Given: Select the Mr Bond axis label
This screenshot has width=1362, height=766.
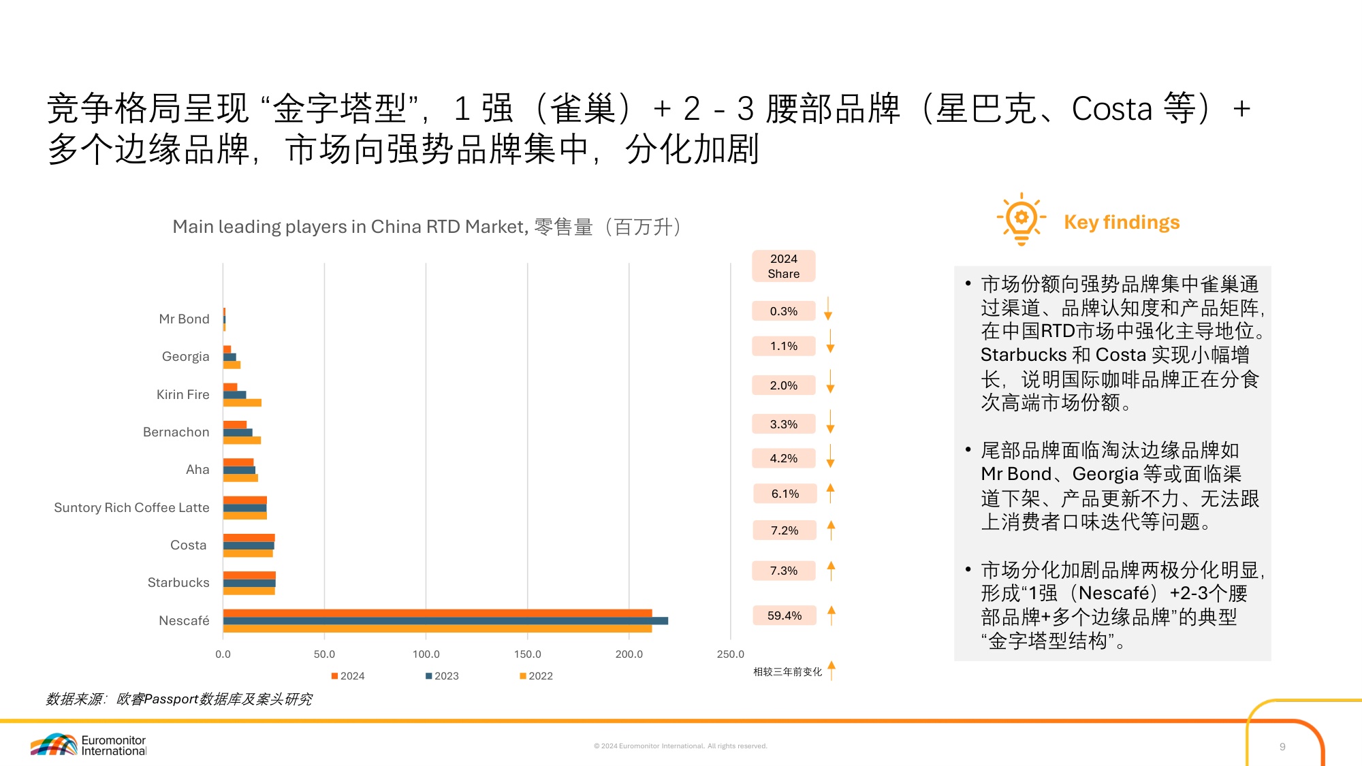Looking at the screenshot, I should pos(184,319).
